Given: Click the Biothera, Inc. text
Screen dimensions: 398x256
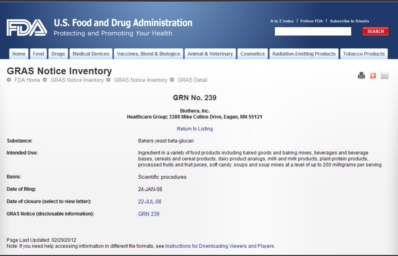Looking at the screenshot, I should [195, 111].
